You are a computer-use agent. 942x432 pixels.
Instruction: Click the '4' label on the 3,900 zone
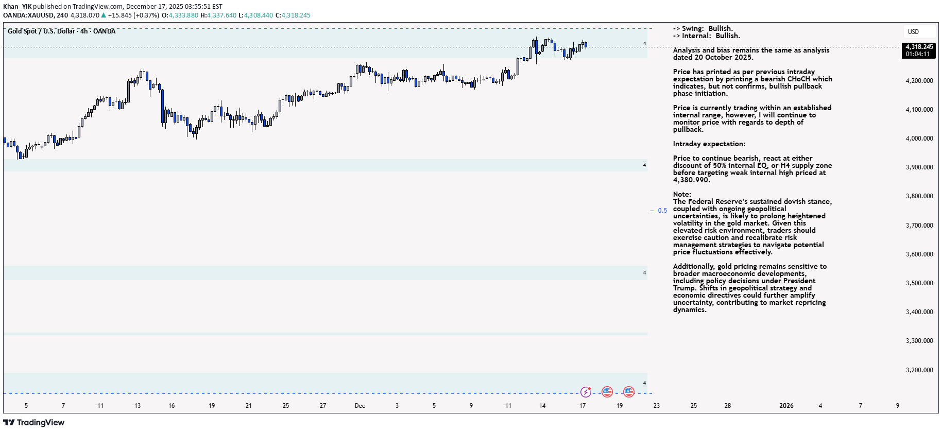tap(644, 165)
